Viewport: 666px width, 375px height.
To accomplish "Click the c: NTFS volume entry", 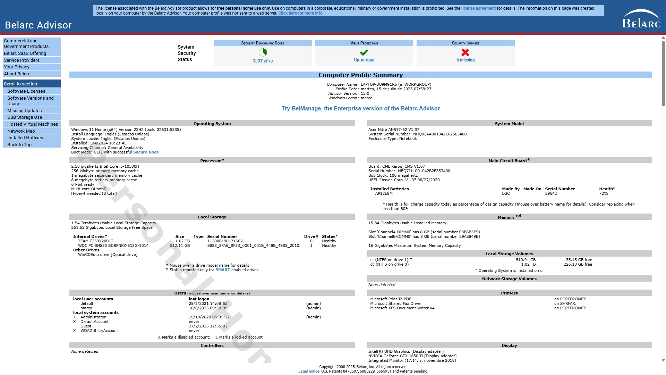I will tap(391, 260).
